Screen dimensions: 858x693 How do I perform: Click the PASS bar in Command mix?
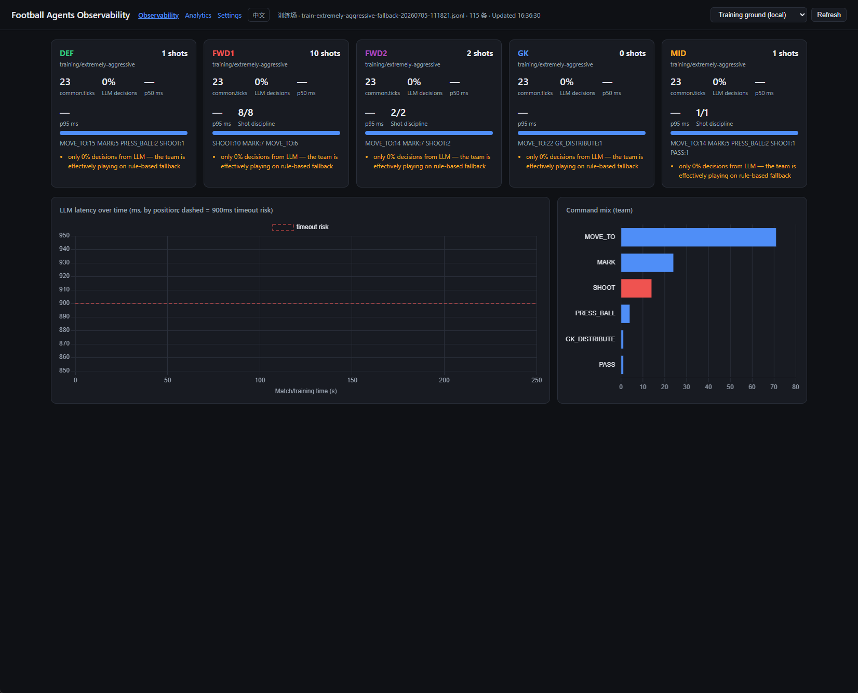(622, 365)
